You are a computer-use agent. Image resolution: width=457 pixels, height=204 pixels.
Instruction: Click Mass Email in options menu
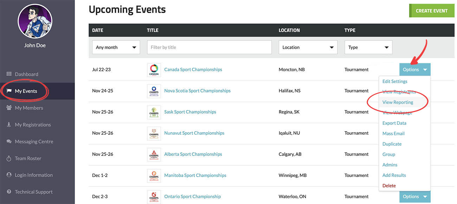[x=393, y=134]
